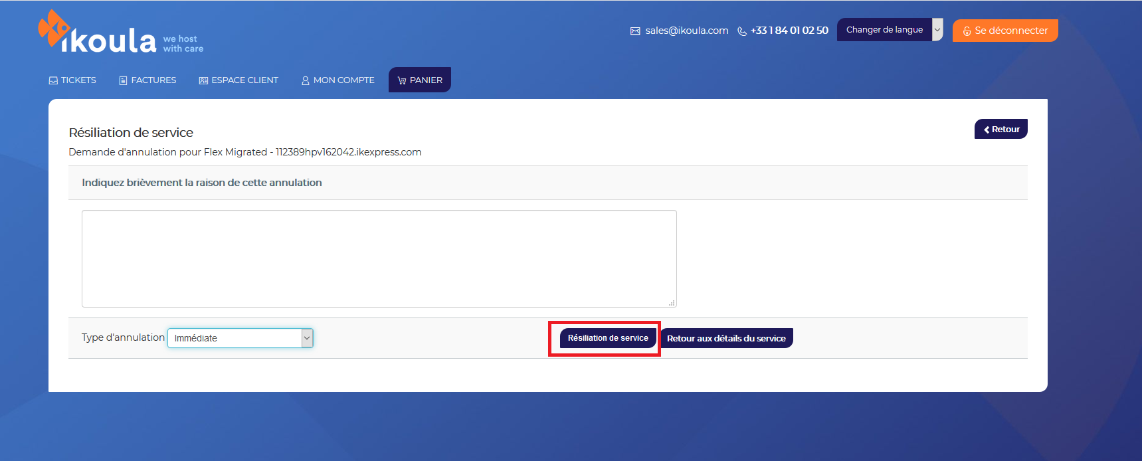Go to ESPACE CLIENT

[x=238, y=80]
